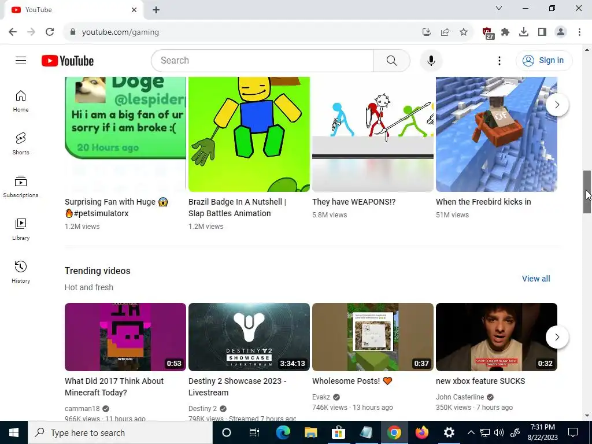Open Destiny 2 channel link
The image size is (592, 444).
coord(203,409)
